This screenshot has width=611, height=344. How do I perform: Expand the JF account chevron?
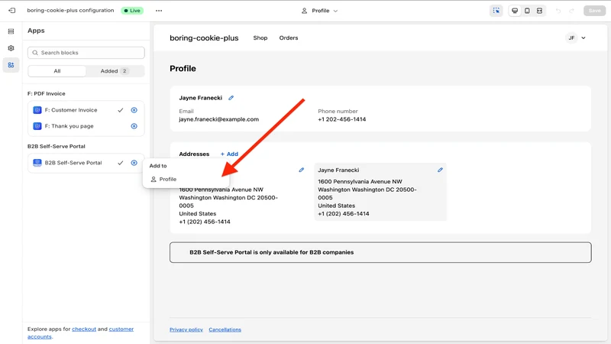[x=584, y=37]
